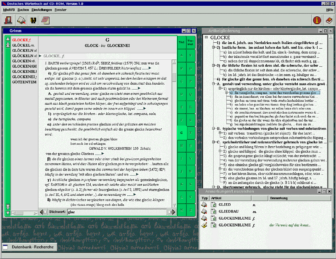Click the double up arrow beside the headword list
Image resolution: width=336 pixels, height=259 pixels.
[x=8, y=44]
